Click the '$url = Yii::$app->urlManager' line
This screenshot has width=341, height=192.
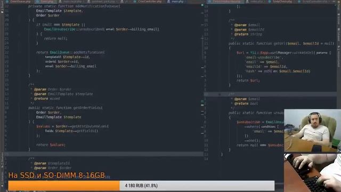tap(283, 53)
